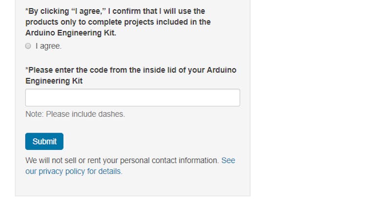Screen dimensions: 366x206
Task: Click 'our privacy policy for details.' link text
Action: click(74, 171)
